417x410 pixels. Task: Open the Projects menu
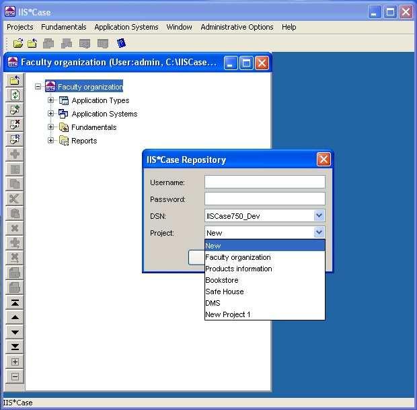(x=20, y=27)
